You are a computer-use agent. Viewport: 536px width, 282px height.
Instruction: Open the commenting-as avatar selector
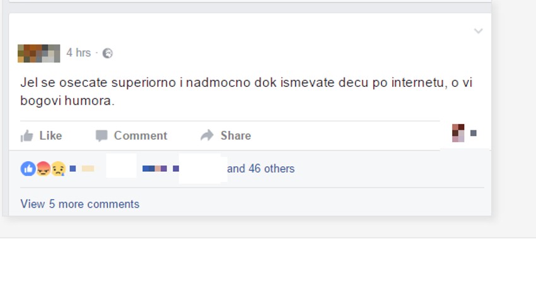[x=458, y=133]
